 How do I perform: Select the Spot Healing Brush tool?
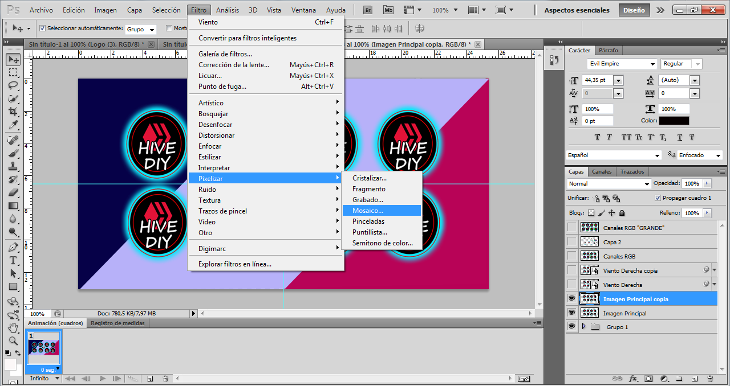(x=13, y=140)
